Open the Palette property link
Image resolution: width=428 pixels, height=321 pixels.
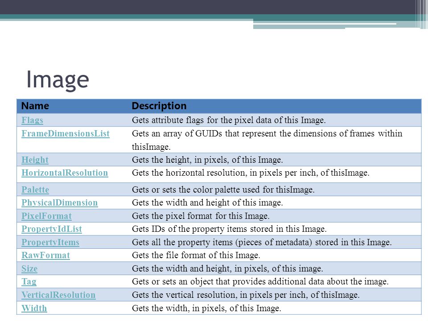tap(35, 189)
